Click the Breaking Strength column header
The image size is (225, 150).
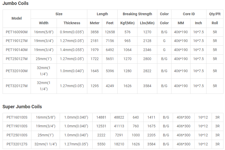[137, 14]
